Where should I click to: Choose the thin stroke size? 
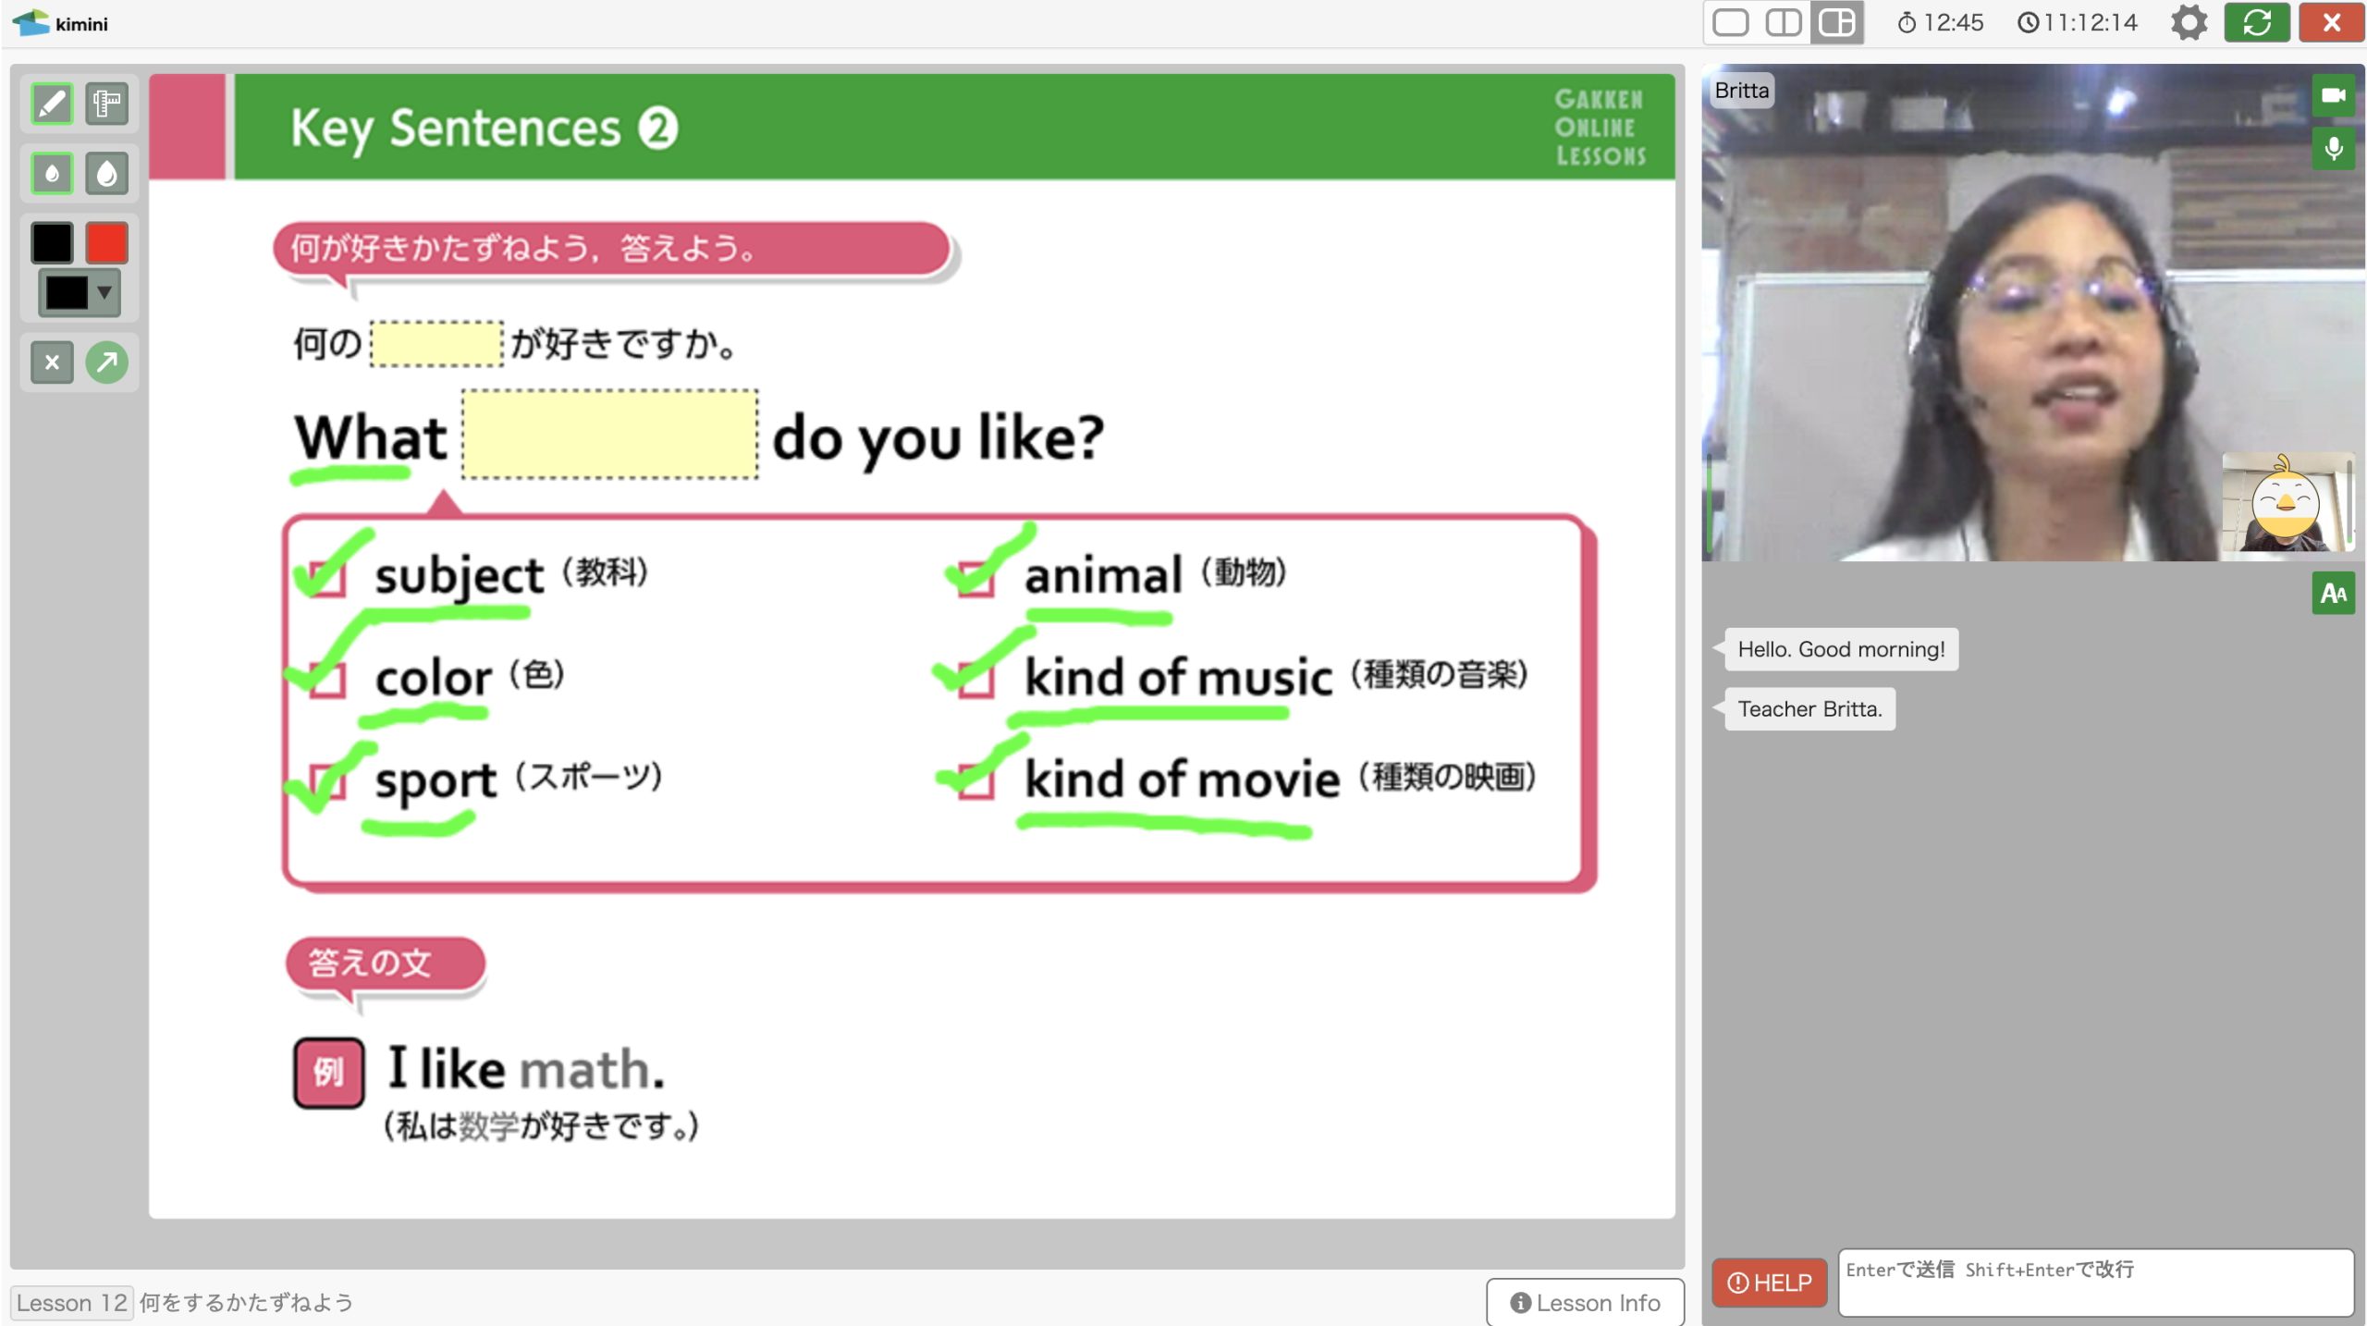coord(52,173)
